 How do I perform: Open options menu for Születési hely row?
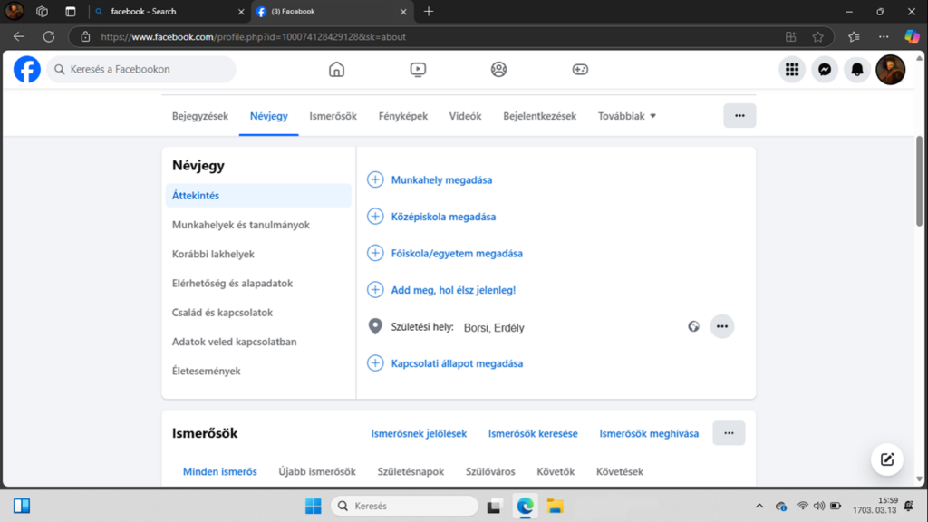[x=722, y=326]
